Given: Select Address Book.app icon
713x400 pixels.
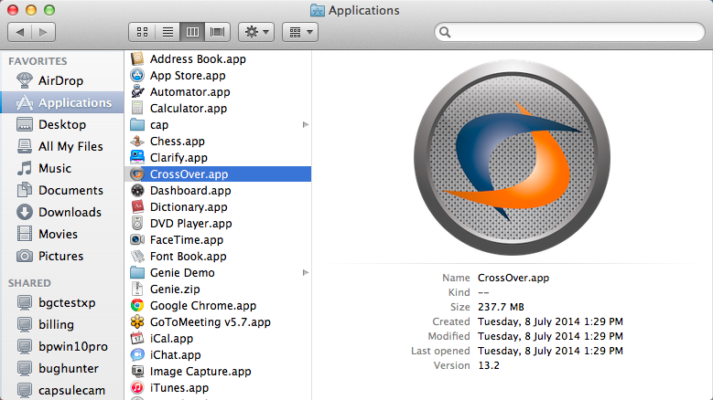Looking at the screenshot, I should pos(137,59).
